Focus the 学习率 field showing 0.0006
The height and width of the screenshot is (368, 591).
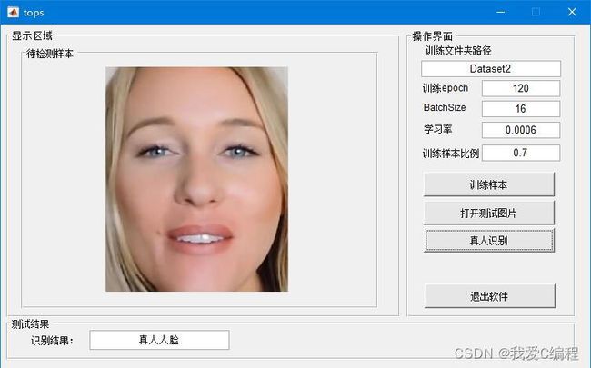coord(520,130)
